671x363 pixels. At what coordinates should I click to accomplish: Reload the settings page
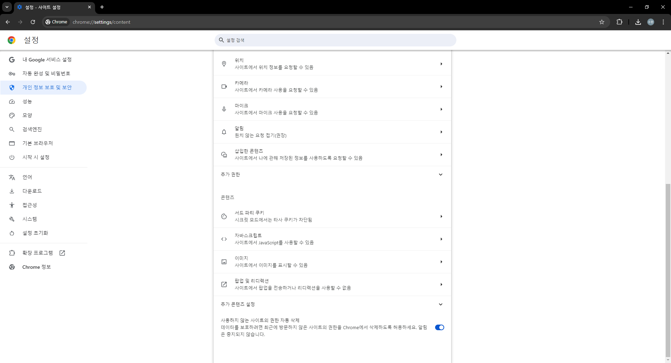33,22
